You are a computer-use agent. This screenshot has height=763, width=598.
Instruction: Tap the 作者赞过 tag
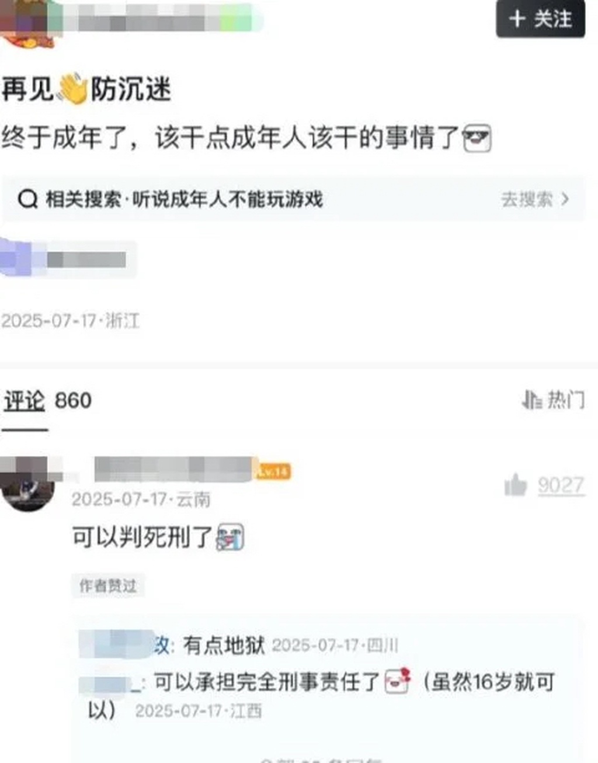tap(108, 585)
